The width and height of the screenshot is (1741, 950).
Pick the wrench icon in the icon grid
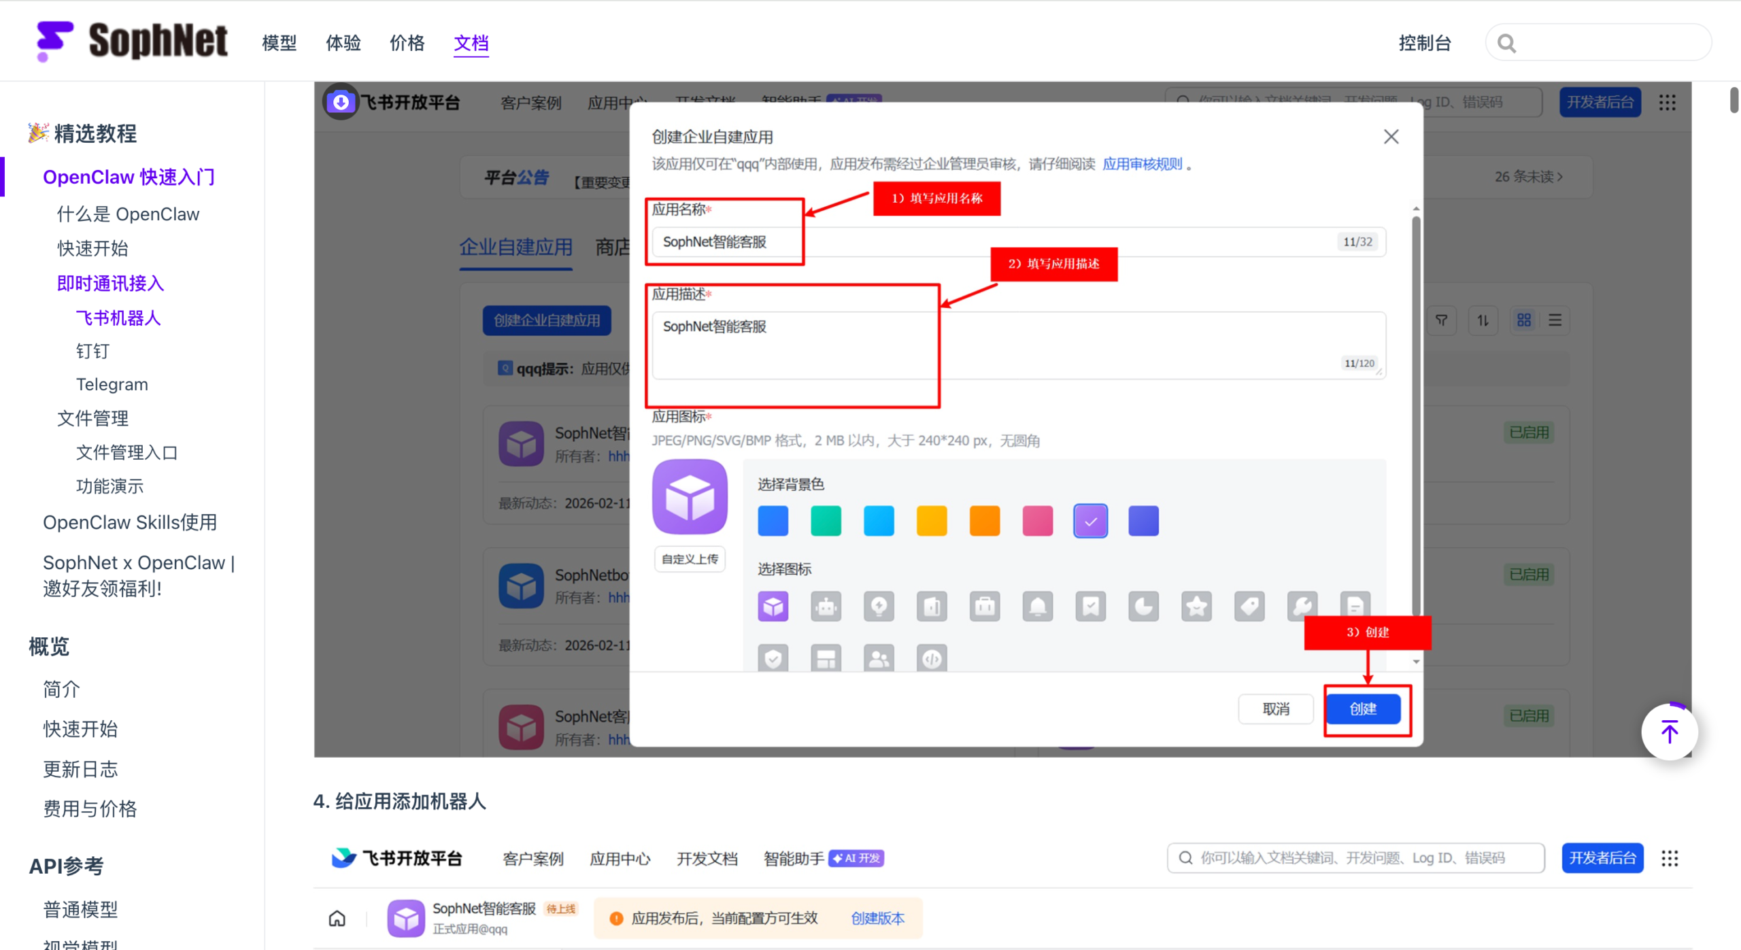[x=1302, y=606]
